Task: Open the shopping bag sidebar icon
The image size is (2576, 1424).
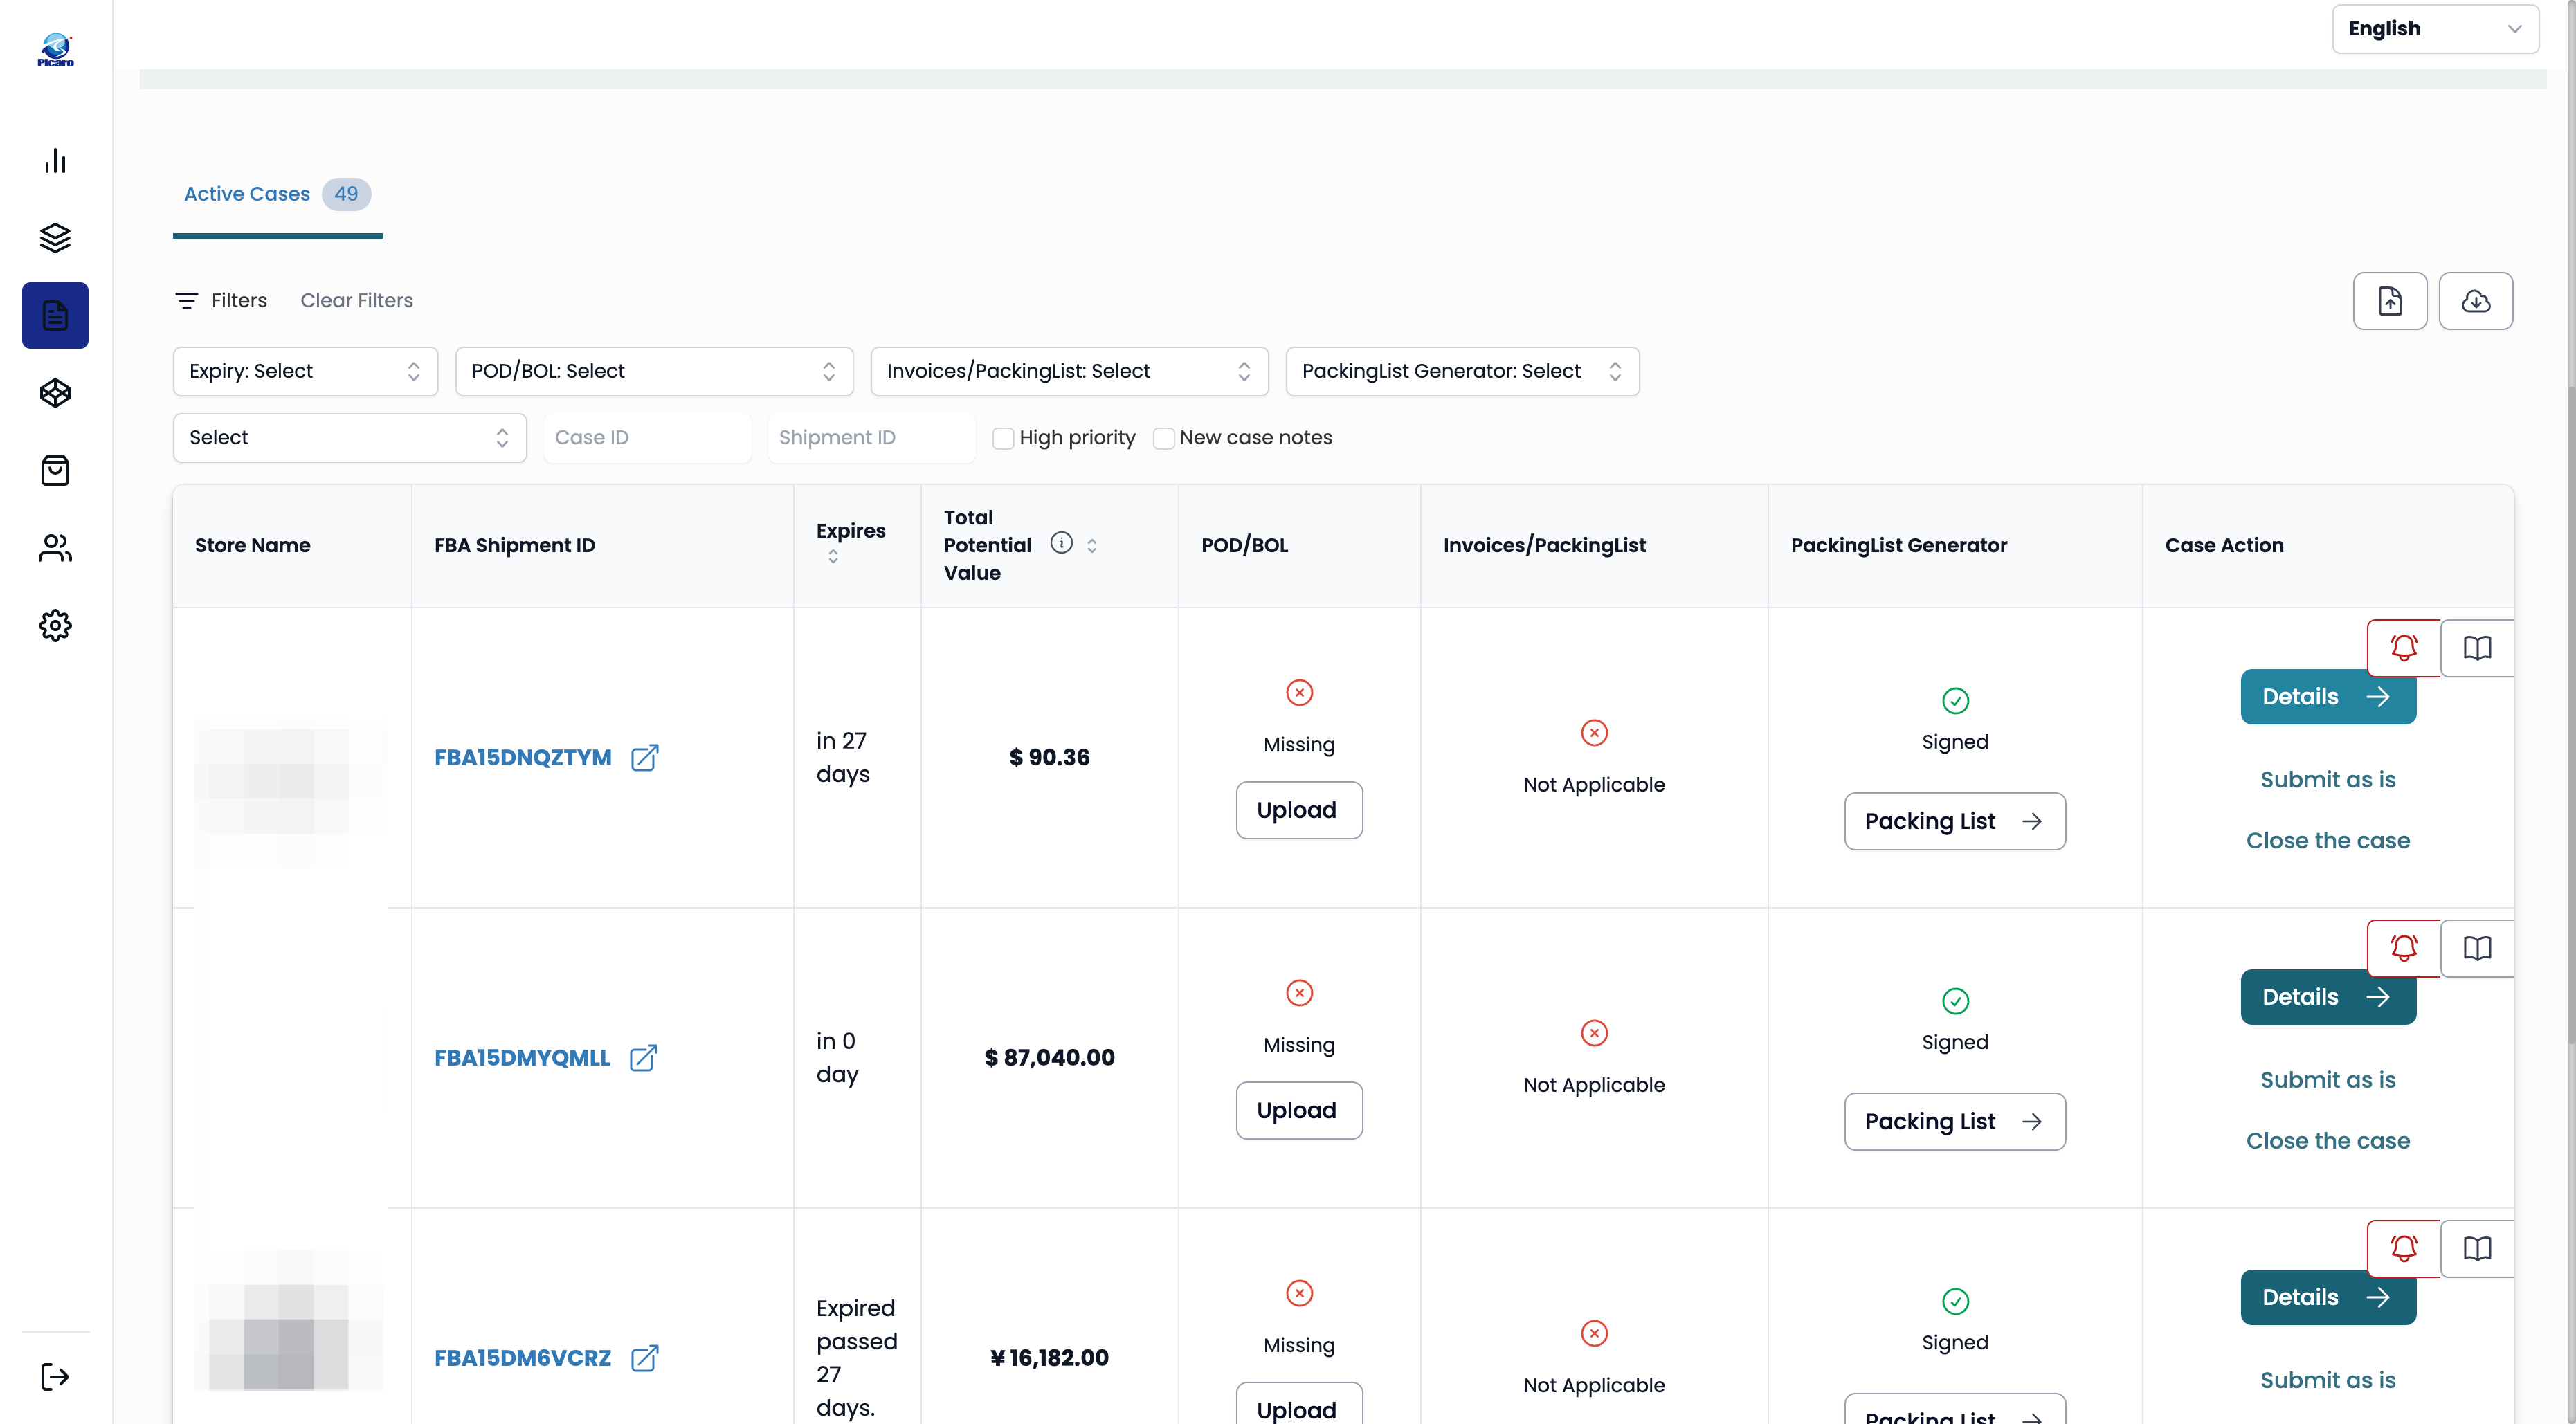Action: tap(55, 470)
